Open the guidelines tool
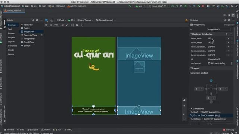Image resolution: width=239 pixels, height=134 pixels. pyautogui.click(x=81, y=25)
